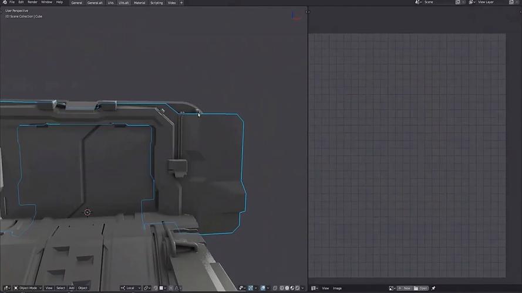Open the image editor type dropdown

pos(314,288)
